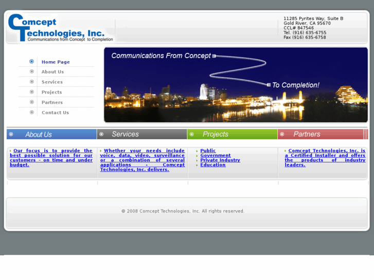Select Projects in the side menu
The width and height of the screenshot is (374, 280).
51,92
